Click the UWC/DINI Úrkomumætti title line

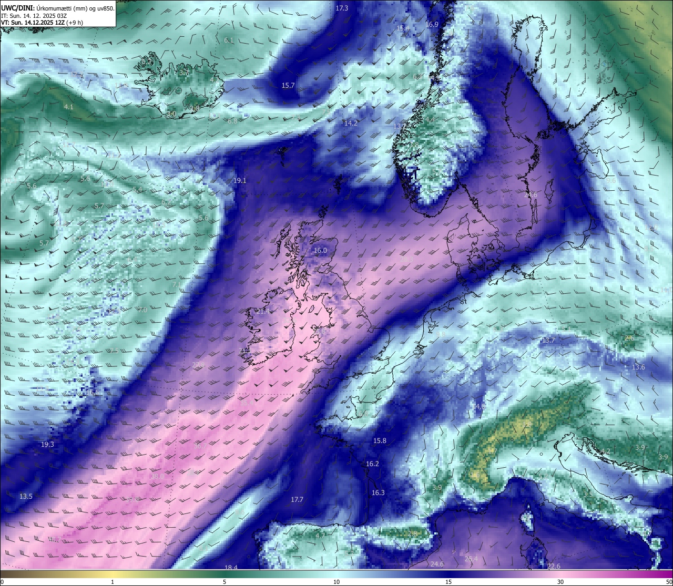(58, 8)
